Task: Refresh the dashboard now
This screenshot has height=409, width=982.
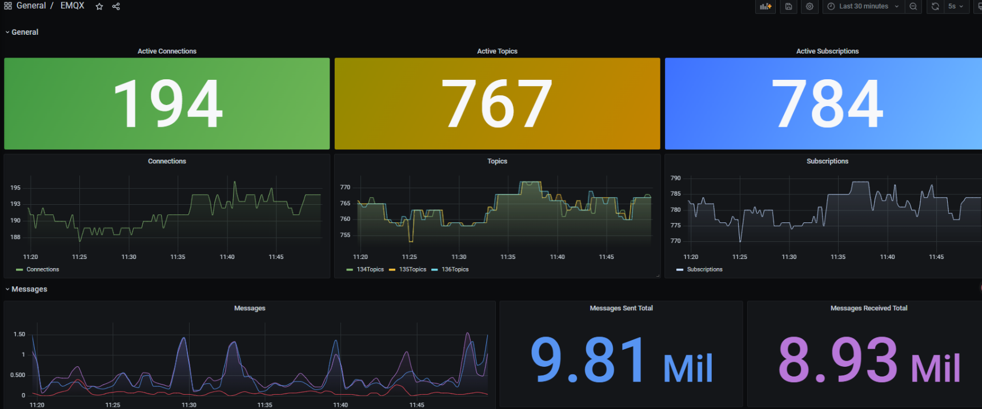Action: coord(935,6)
